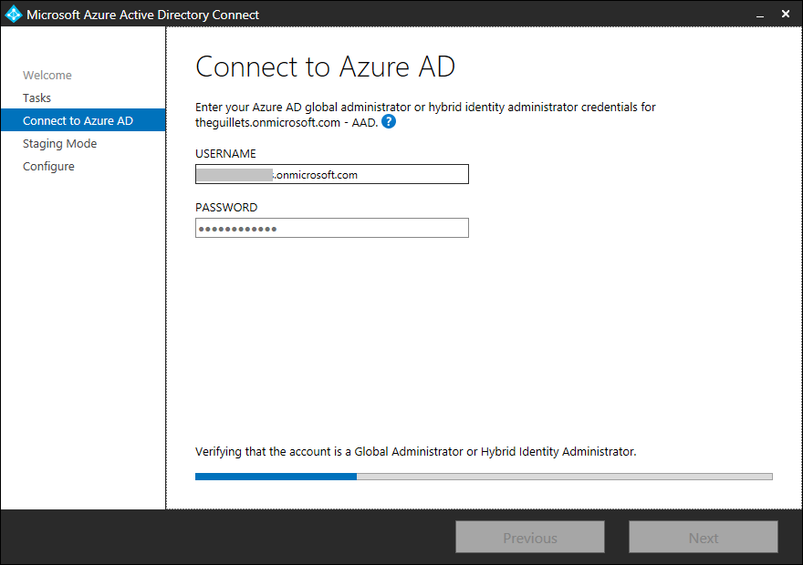This screenshot has width=803, height=565.
Task: Click the 'Verifying that the account' status text
Action: click(415, 452)
